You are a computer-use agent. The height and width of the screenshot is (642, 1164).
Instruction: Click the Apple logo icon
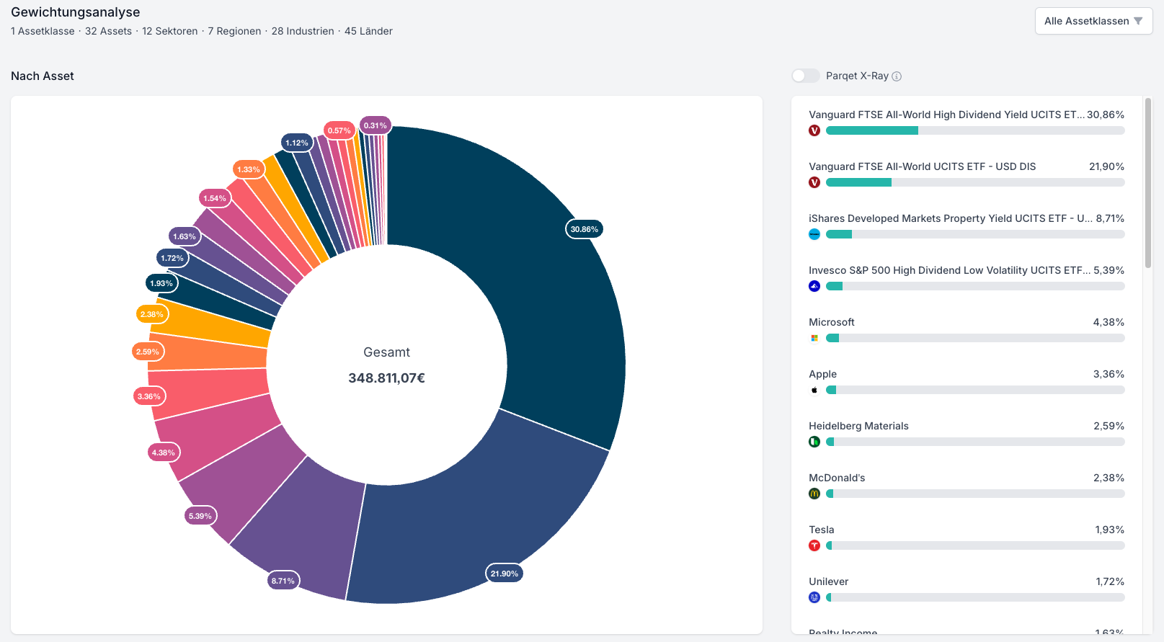[x=814, y=390]
